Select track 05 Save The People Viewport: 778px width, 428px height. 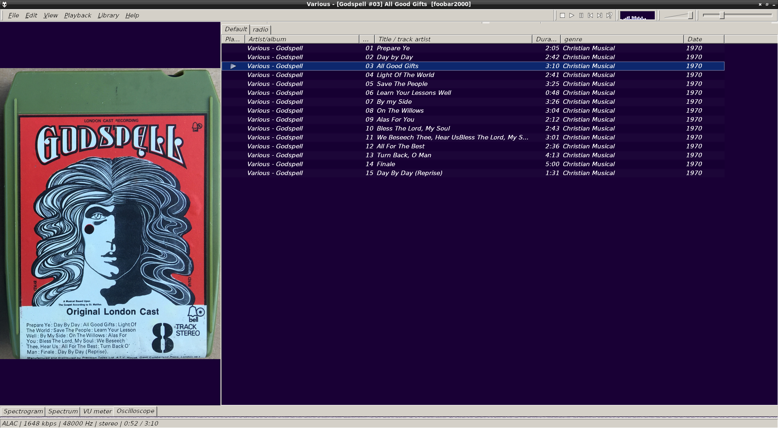point(473,84)
